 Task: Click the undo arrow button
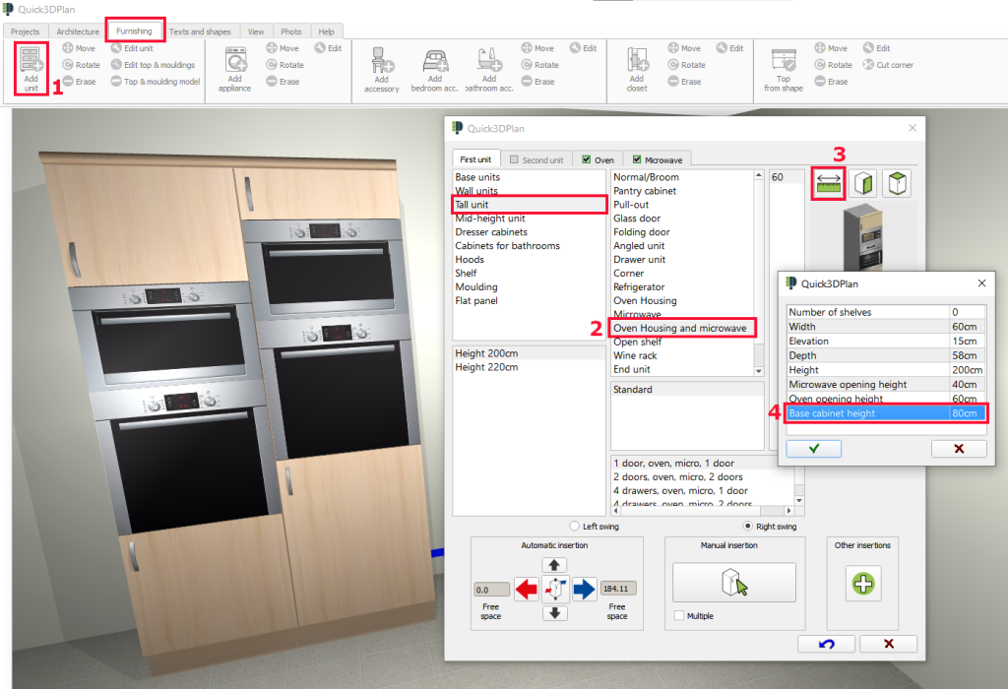pyautogui.click(x=826, y=643)
